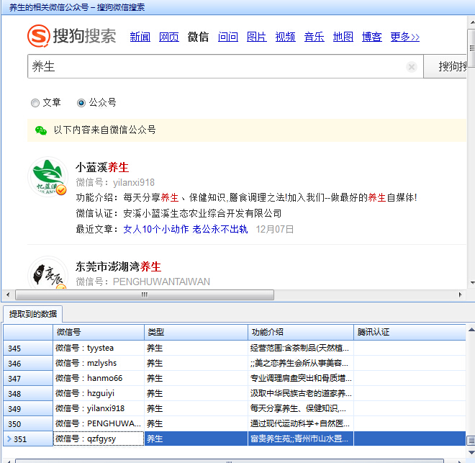Click the Sogou Search logo
Image resolution: width=475 pixels, height=463 pixels.
[72, 36]
